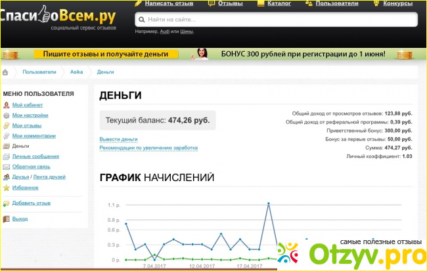Click the user icon beside Мой кабинет

(7, 104)
